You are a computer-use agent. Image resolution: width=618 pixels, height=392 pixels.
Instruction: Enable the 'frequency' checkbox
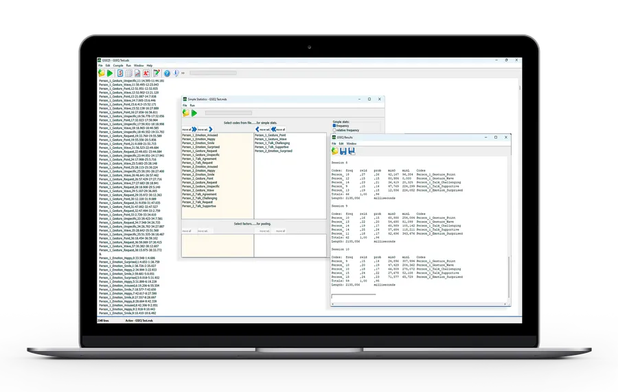334,126
